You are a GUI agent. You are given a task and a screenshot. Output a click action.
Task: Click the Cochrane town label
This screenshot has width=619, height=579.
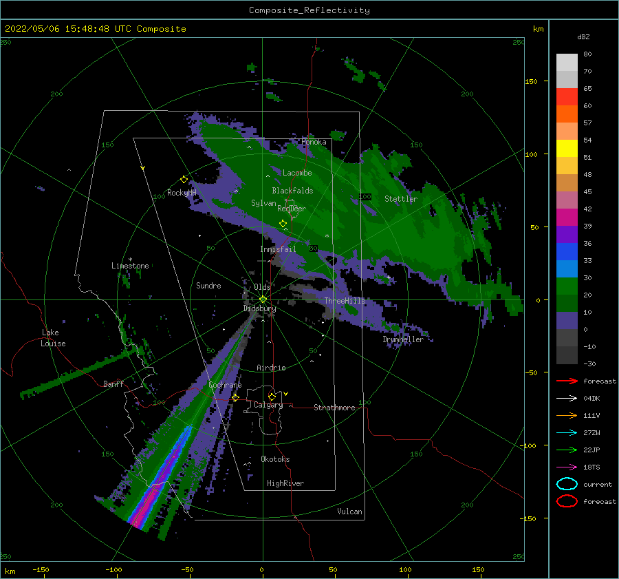point(225,385)
